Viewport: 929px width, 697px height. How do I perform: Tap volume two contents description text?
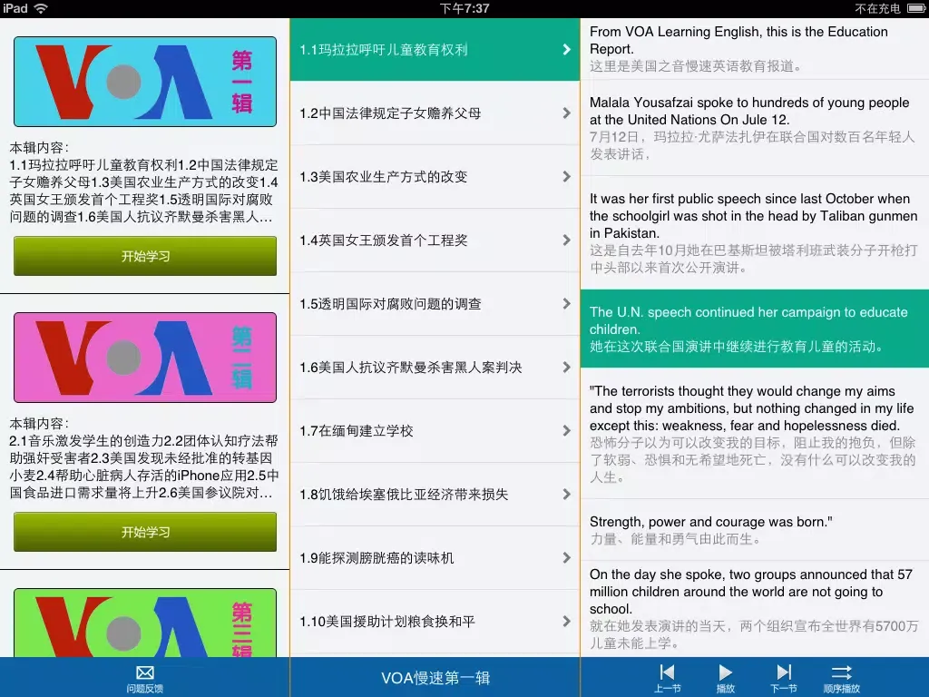(144, 457)
